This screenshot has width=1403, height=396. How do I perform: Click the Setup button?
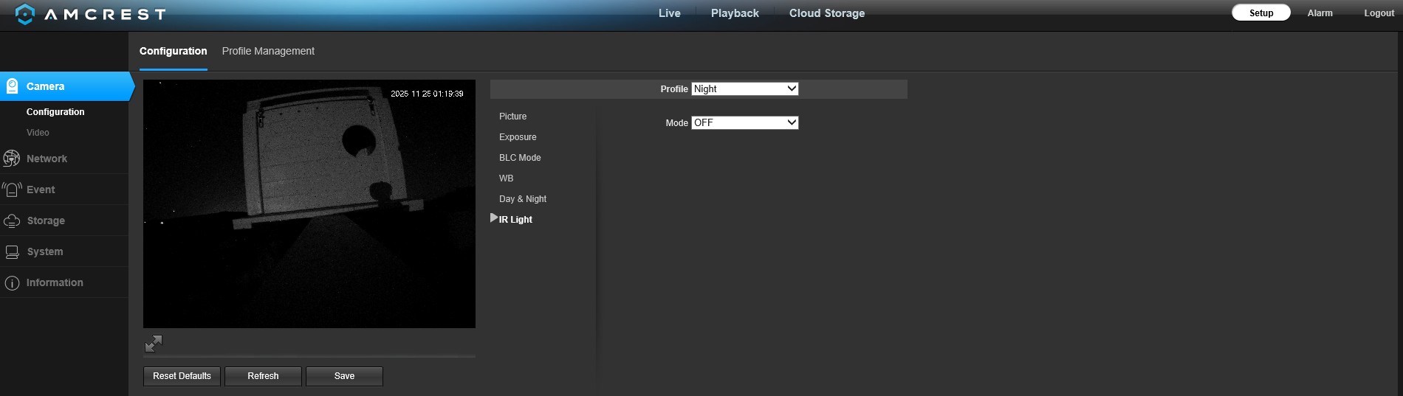(x=1261, y=13)
